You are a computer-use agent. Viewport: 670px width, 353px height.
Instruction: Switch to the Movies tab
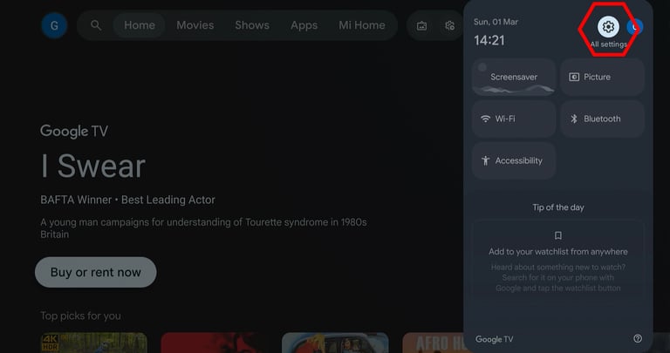195,25
